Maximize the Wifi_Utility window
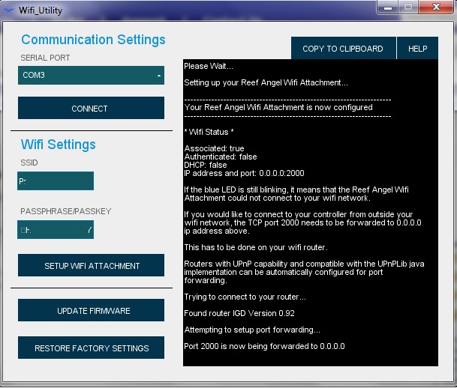The width and height of the screenshot is (457, 388). pyautogui.click(x=408, y=7)
